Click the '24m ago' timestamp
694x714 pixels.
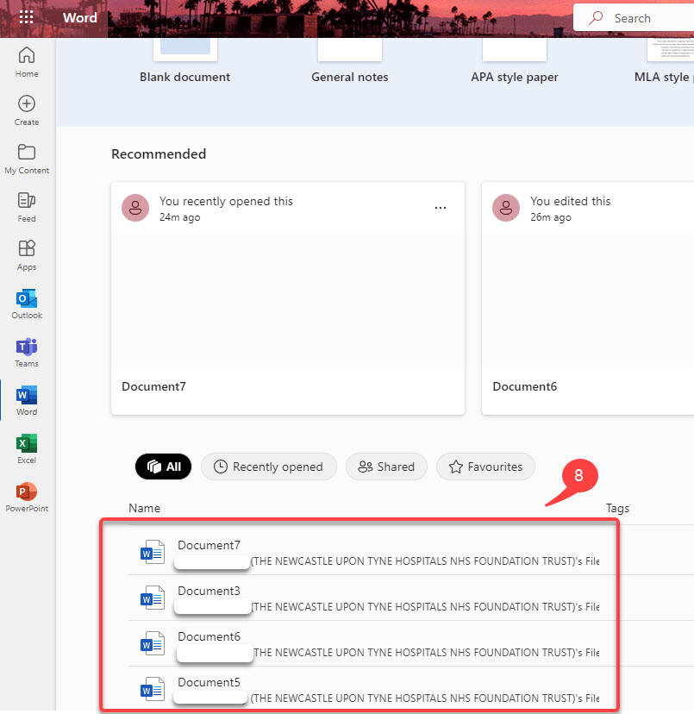pos(180,217)
